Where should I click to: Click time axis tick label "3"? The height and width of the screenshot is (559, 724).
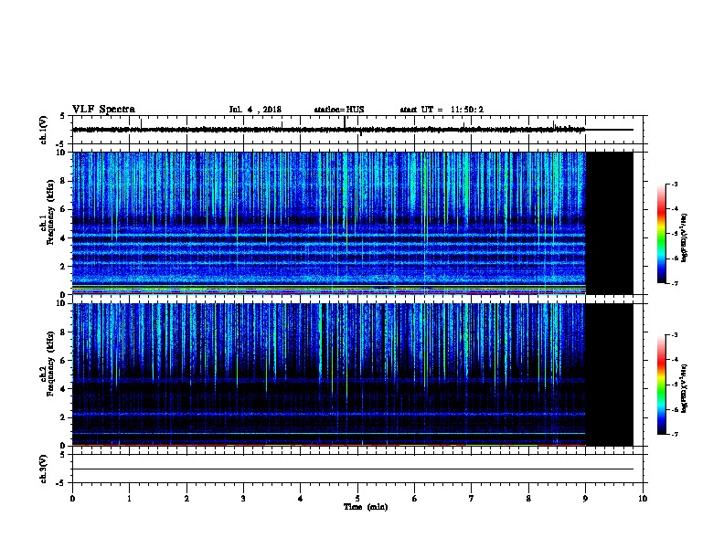pyautogui.click(x=243, y=499)
